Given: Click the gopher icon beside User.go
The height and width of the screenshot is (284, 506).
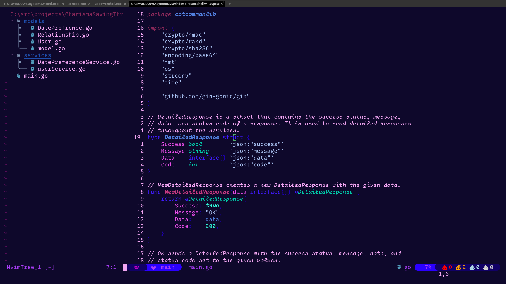Looking at the screenshot, I should [x=32, y=42].
